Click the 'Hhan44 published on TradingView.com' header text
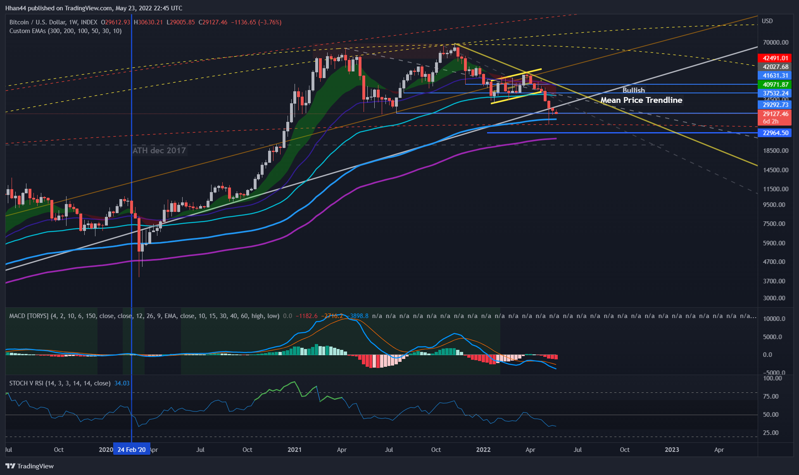The height and width of the screenshot is (475, 799). [x=58, y=8]
